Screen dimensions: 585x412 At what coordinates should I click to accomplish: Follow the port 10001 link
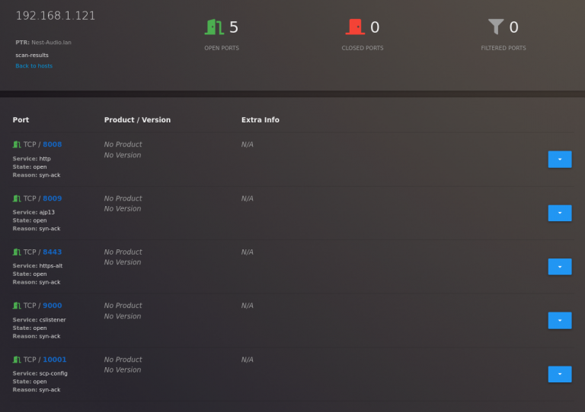click(54, 360)
